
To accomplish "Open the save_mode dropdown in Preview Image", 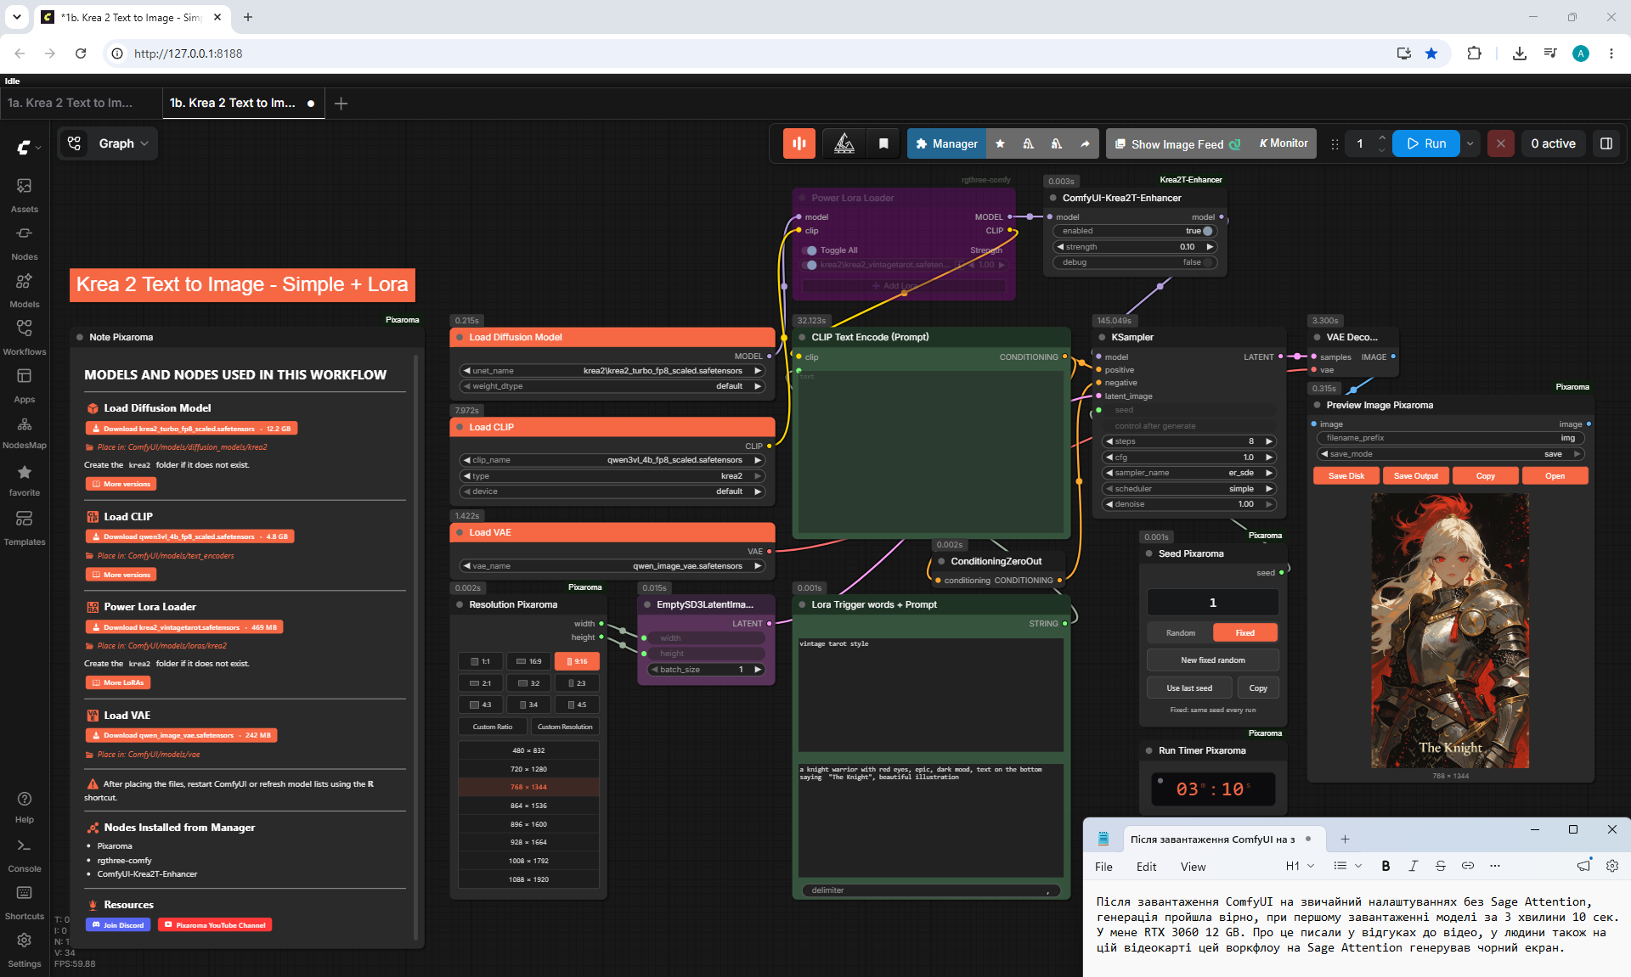I will [x=1451, y=454].
